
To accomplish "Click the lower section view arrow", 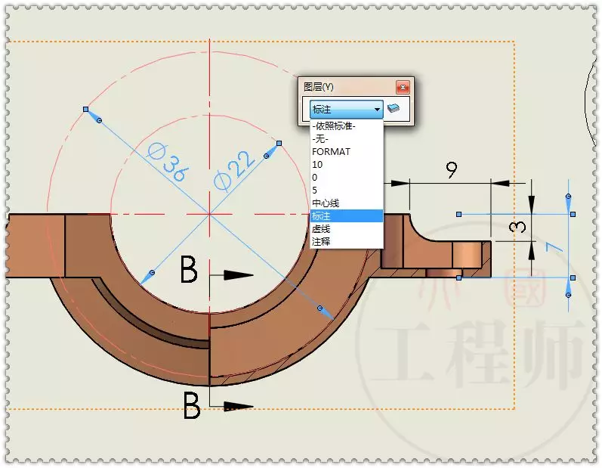I will (239, 406).
